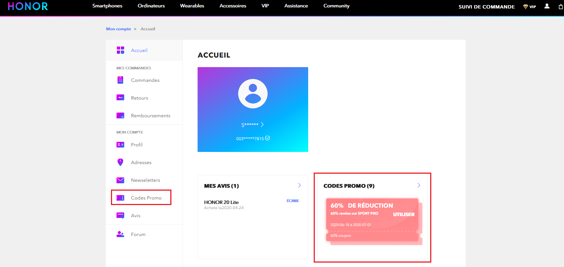Expand CODES PROMO with its chevron

coord(418,185)
